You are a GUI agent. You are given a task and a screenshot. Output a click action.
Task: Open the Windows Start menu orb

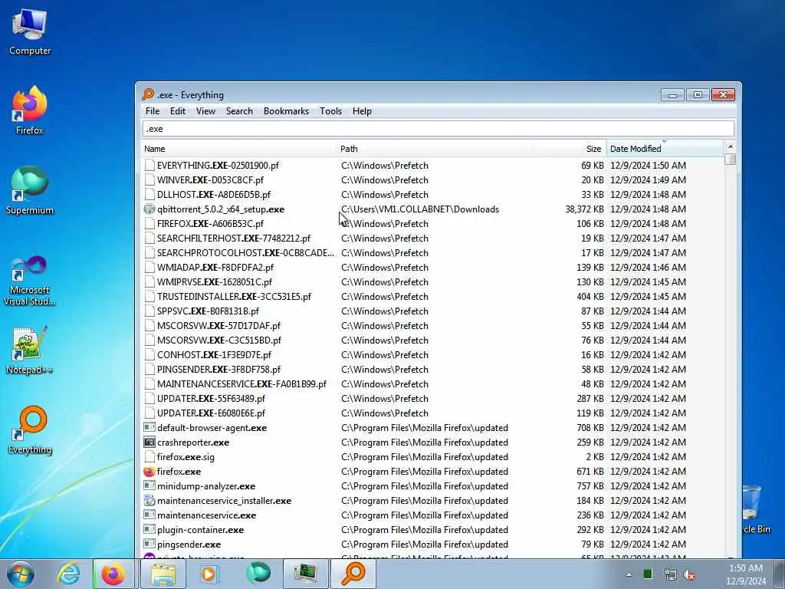point(21,574)
